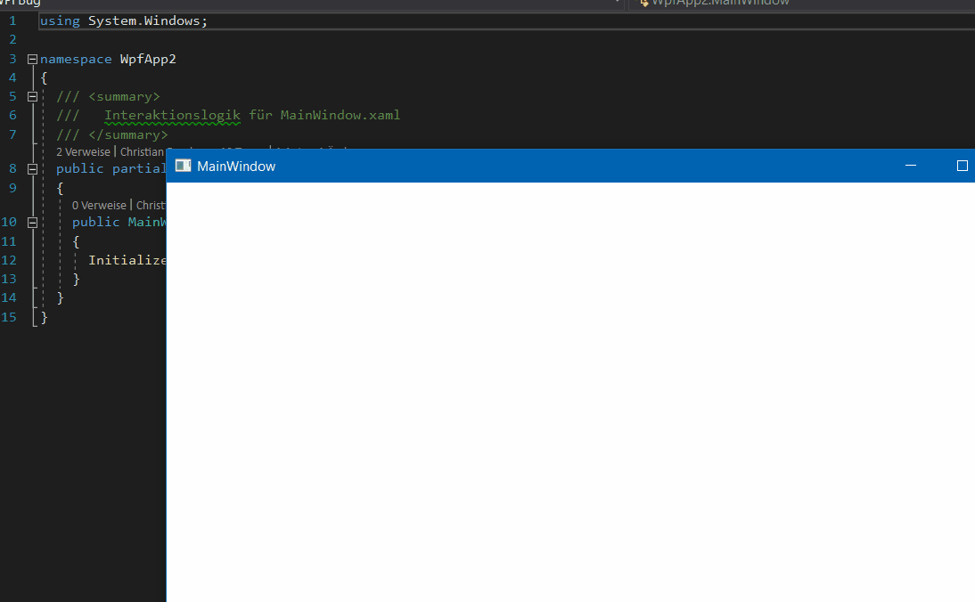Collapse the MainWindow constructor block
Image resolution: width=975 pixels, height=602 pixels.
point(31,222)
